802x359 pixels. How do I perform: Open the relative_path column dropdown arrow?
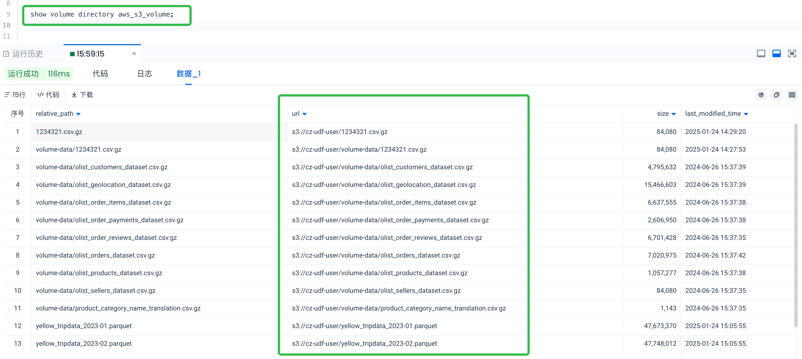pos(78,114)
